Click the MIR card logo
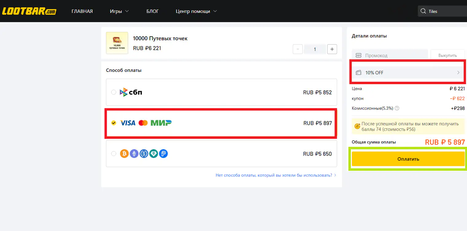 pos(161,123)
